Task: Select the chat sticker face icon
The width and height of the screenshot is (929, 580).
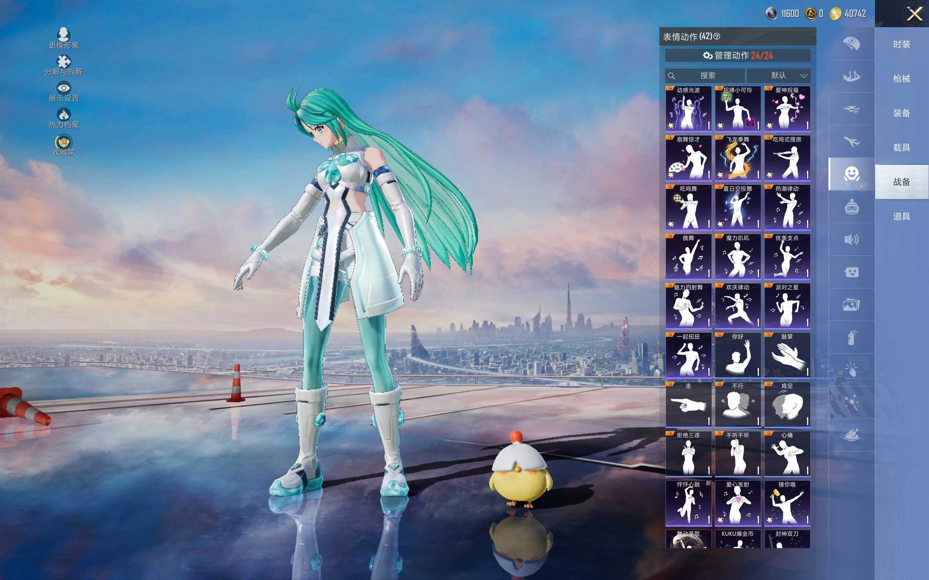Action: pos(851,272)
